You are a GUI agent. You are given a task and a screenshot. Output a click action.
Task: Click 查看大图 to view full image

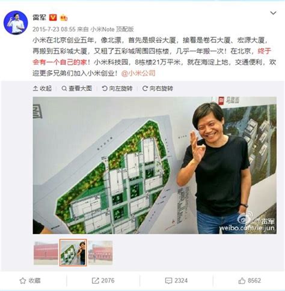[x=77, y=88]
